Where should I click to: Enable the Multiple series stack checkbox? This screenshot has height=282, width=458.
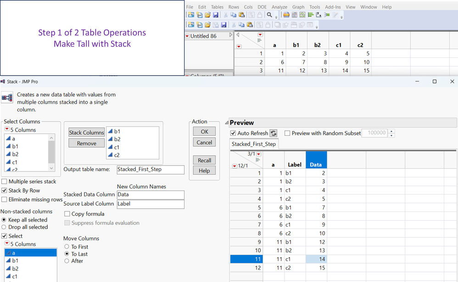click(5, 182)
